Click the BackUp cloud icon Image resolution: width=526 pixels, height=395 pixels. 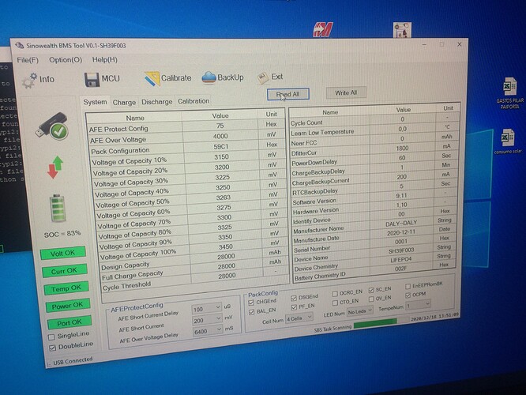[209, 77]
